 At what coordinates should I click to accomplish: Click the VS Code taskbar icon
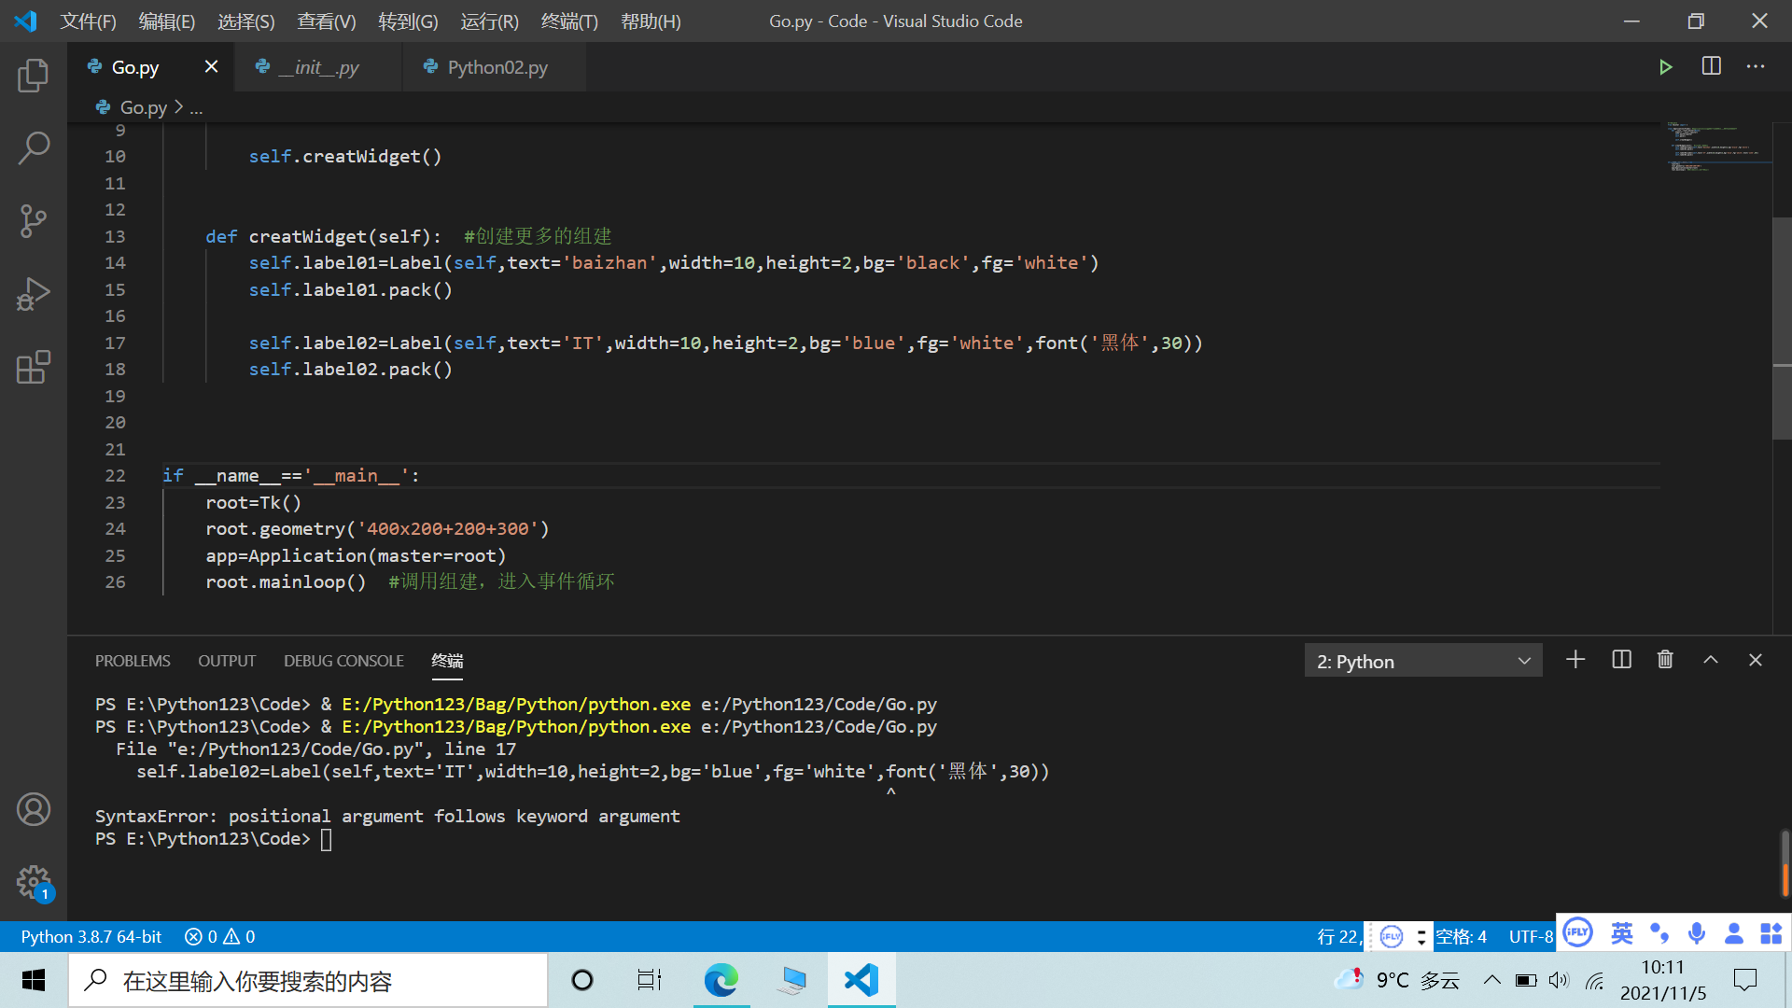click(861, 980)
